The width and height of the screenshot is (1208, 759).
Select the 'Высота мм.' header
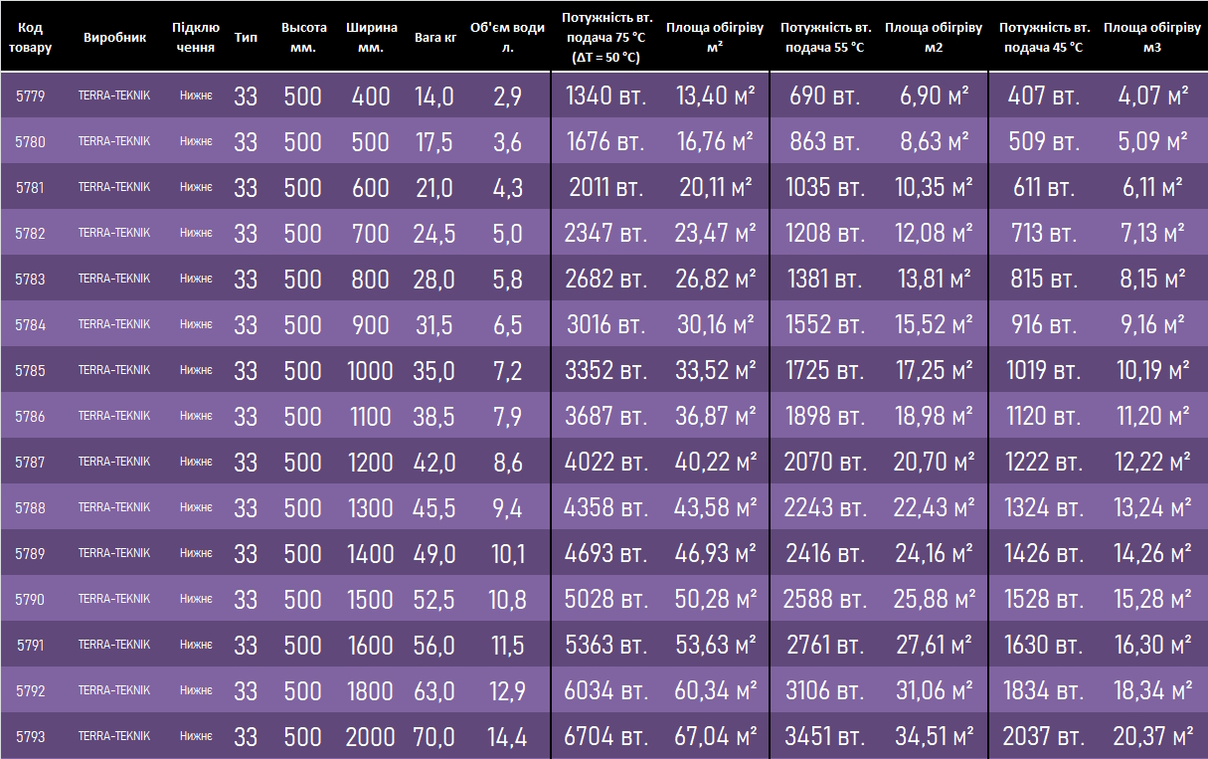coord(303,37)
